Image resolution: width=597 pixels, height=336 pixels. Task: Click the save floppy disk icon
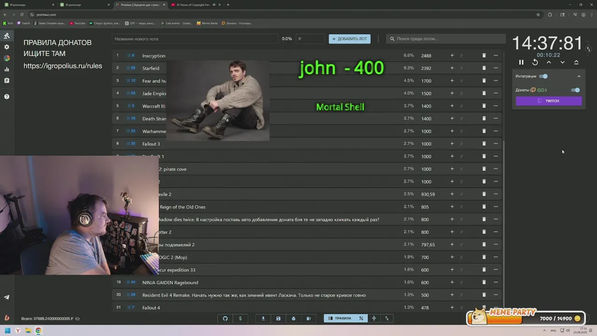[x=278, y=318]
